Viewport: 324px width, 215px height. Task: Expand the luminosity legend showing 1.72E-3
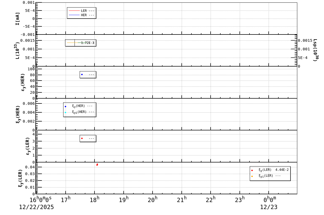[x=81, y=43]
